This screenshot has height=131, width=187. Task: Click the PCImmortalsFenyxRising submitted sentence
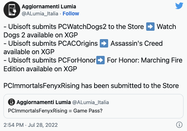click(x=91, y=86)
